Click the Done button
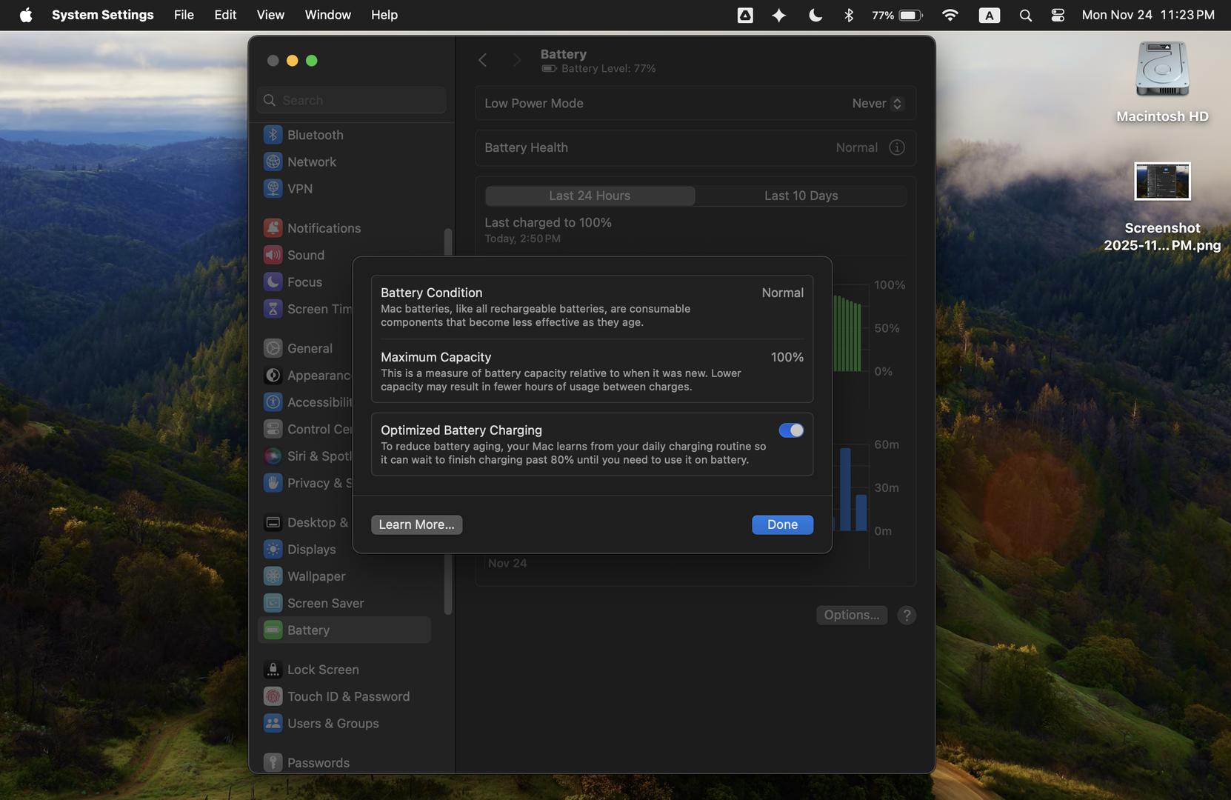The height and width of the screenshot is (800, 1231). [x=782, y=524]
